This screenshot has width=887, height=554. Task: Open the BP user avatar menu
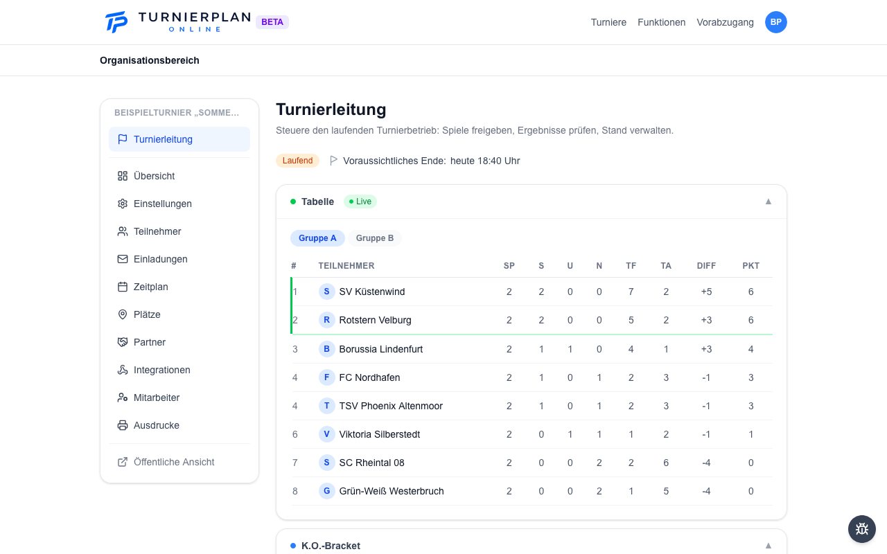(x=776, y=22)
